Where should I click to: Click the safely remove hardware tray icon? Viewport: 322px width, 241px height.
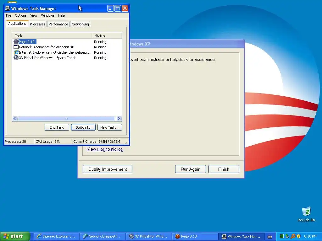[x=287, y=236]
